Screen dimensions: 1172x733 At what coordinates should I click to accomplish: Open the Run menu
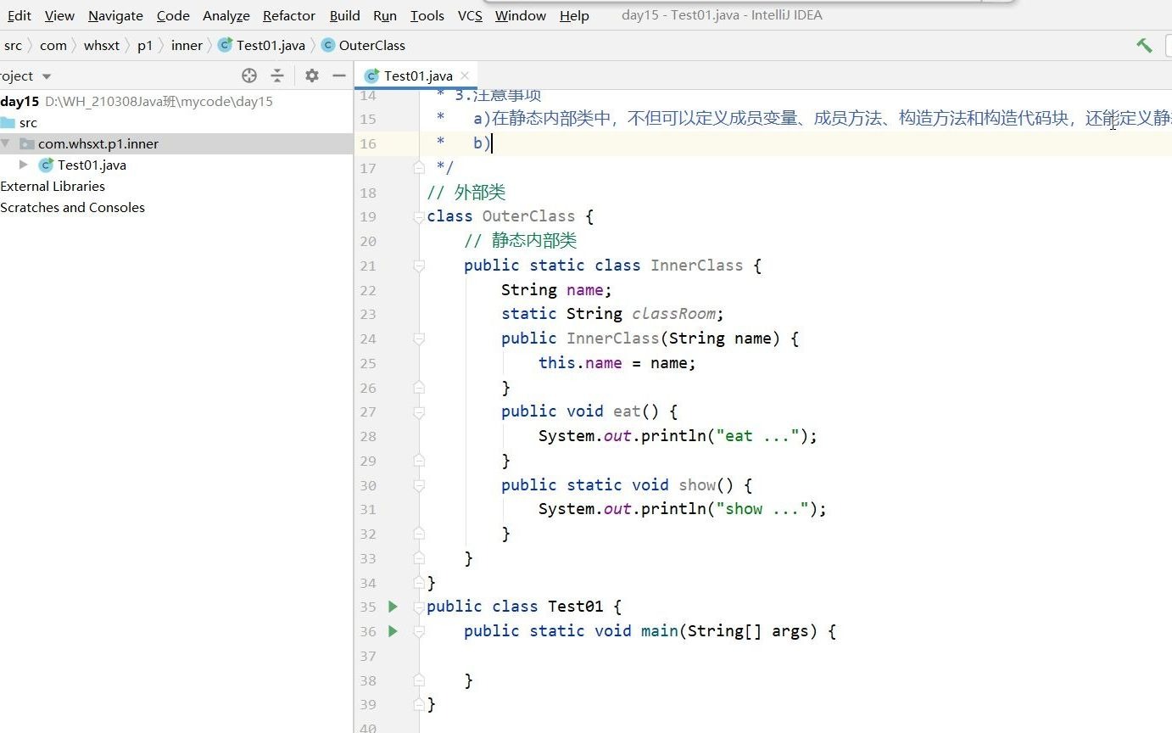(385, 15)
